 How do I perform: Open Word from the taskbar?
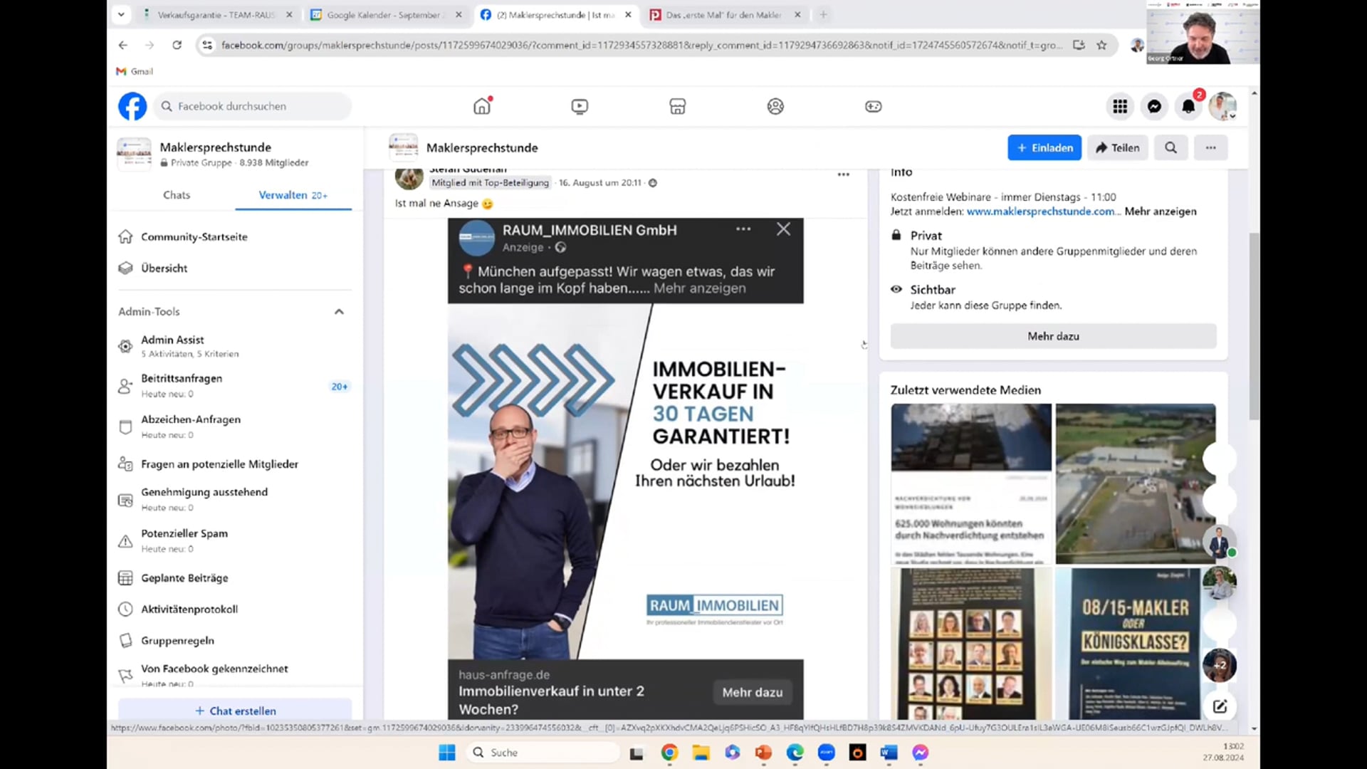(x=889, y=753)
